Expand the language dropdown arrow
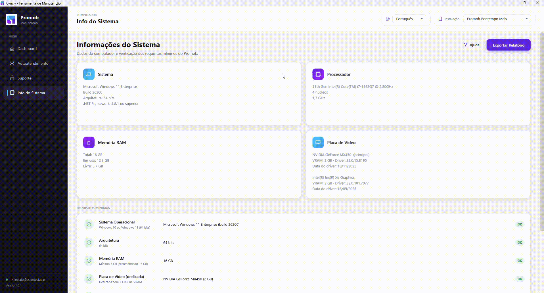 (x=422, y=19)
